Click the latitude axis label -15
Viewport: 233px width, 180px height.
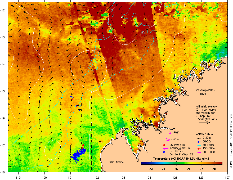pos(3,91)
